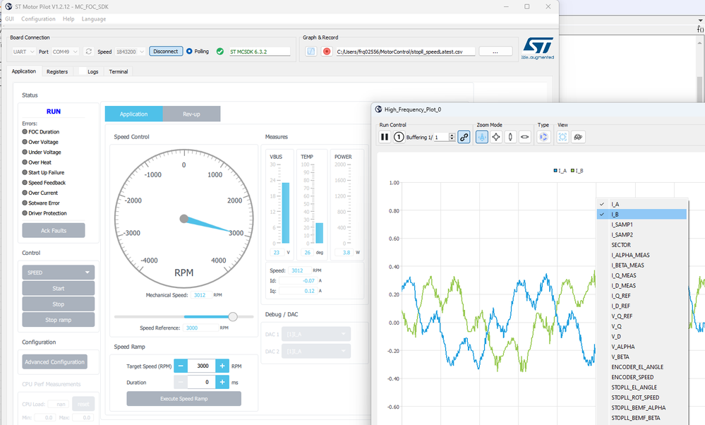This screenshot has height=425, width=705.
Task: Enable the SECTOR signal
Action: click(x=641, y=245)
